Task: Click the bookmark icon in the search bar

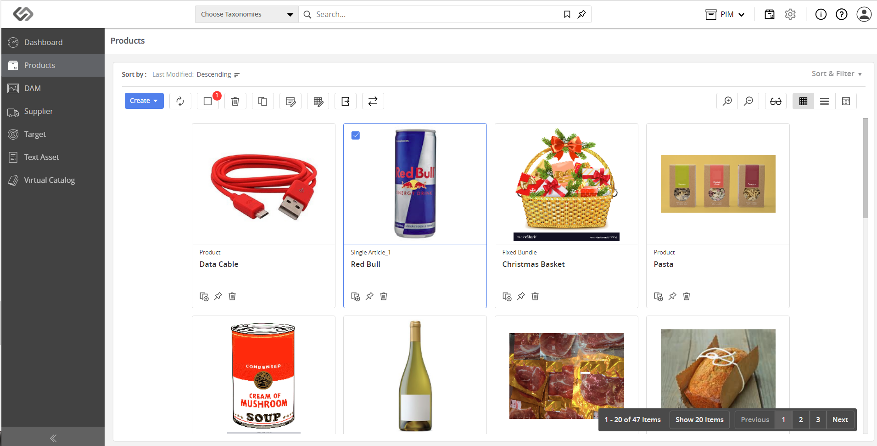Action: 567,14
